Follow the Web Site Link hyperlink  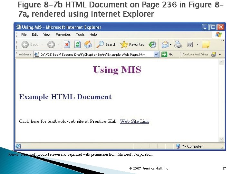coord(134,121)
